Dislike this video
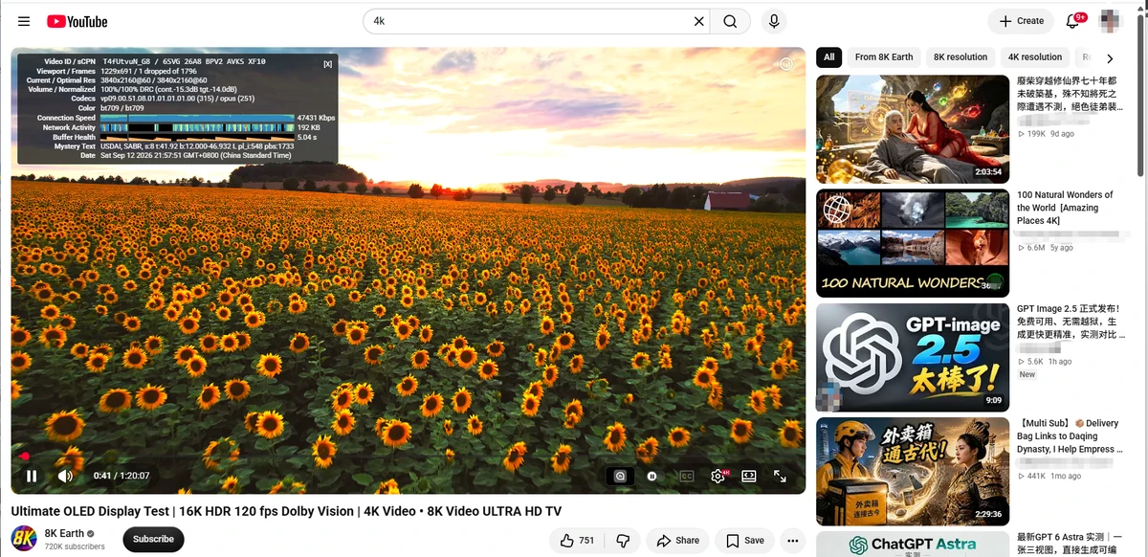This screenshot has width=1148, height=557. click(623, 541)
